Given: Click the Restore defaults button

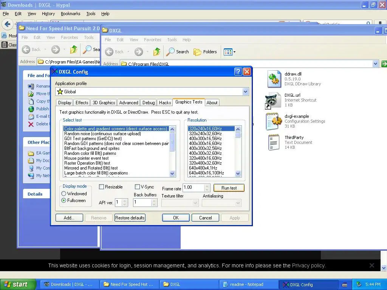Looking at the screenshot, I should (x=130, y=218).
